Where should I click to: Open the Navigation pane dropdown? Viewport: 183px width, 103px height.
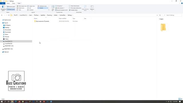(3, 8)
